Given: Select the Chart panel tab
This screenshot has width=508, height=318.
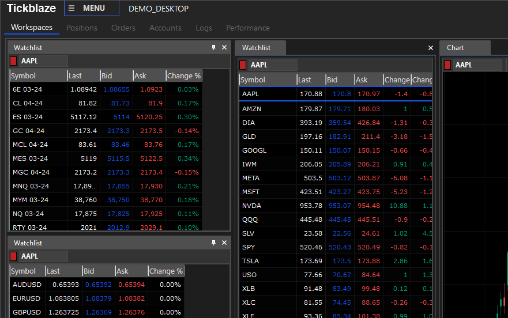Looking at the screenshot, I should pyautogui.click(x=456, y=48).
